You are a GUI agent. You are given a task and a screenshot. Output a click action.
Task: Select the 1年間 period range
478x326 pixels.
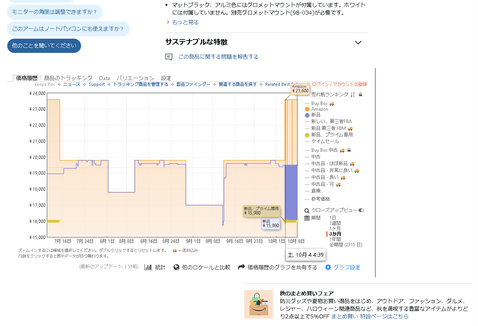coord(335,239)
